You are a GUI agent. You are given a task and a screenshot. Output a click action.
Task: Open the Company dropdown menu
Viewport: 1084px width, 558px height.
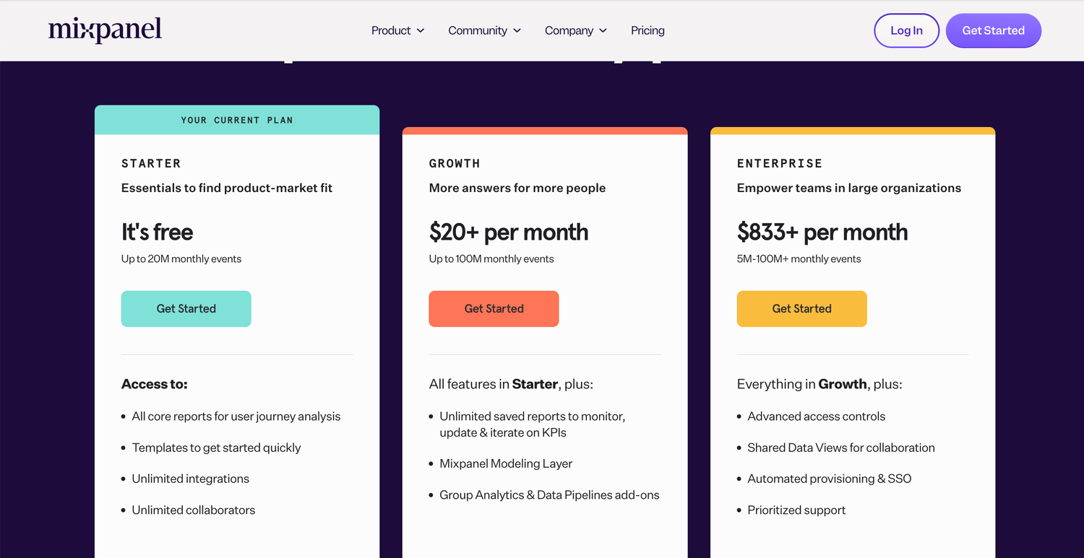click(576, 30)
